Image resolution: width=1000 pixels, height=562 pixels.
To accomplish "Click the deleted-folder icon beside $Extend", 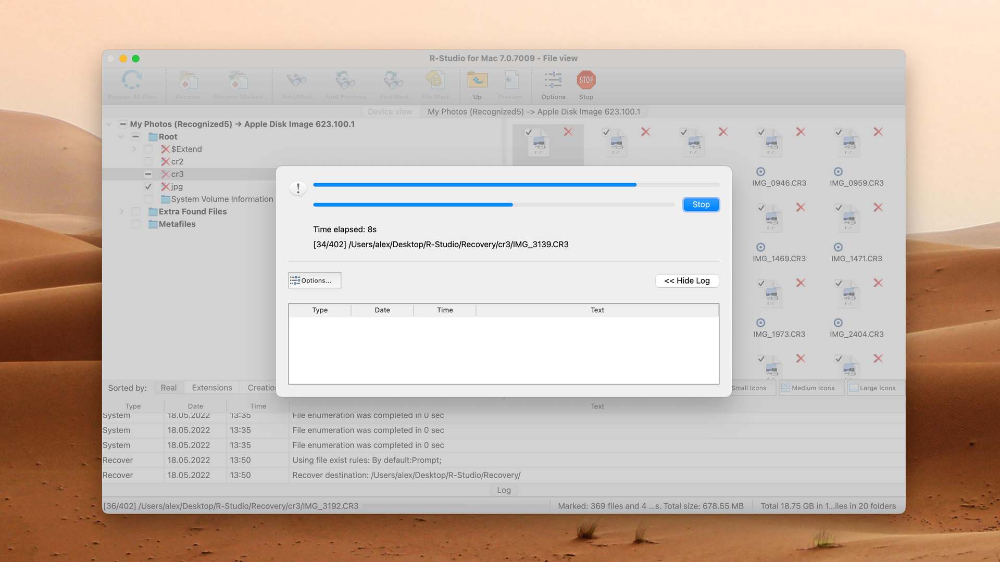I will click(166, 149).
